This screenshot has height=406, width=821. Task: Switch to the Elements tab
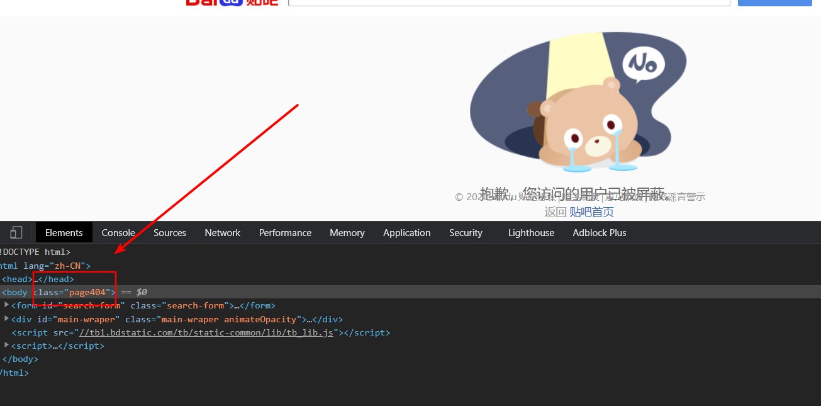coord(64,232)
